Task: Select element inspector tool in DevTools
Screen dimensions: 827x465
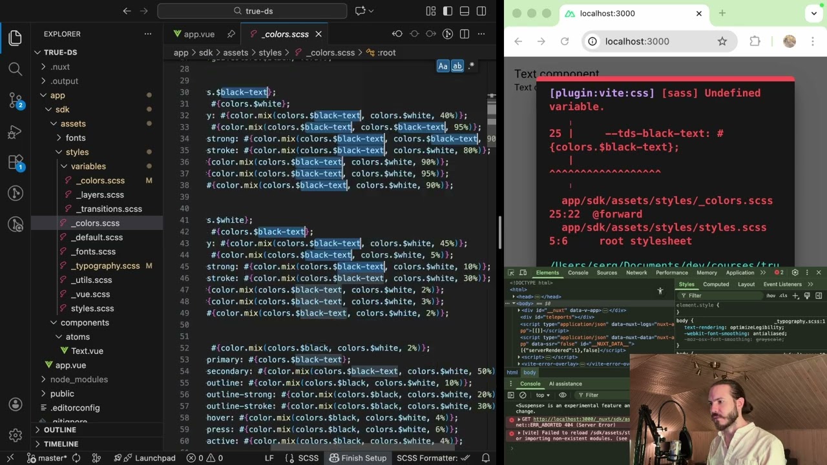Action: (511, 273)
